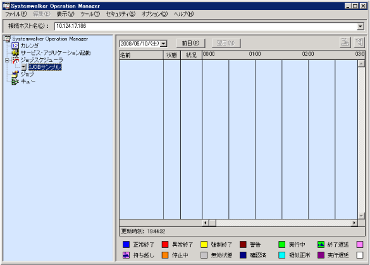Click the 翌日(N) next day button
The height and width of the screenshot is (265, 370).
(x=226, y=44)
